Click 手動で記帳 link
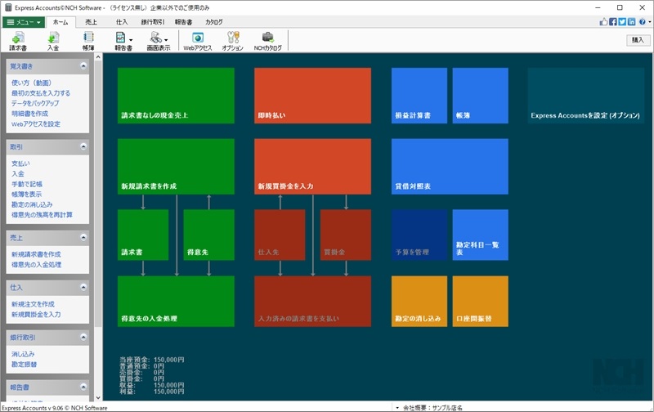Viewport: 654px width, 412px height. point(27,184)
